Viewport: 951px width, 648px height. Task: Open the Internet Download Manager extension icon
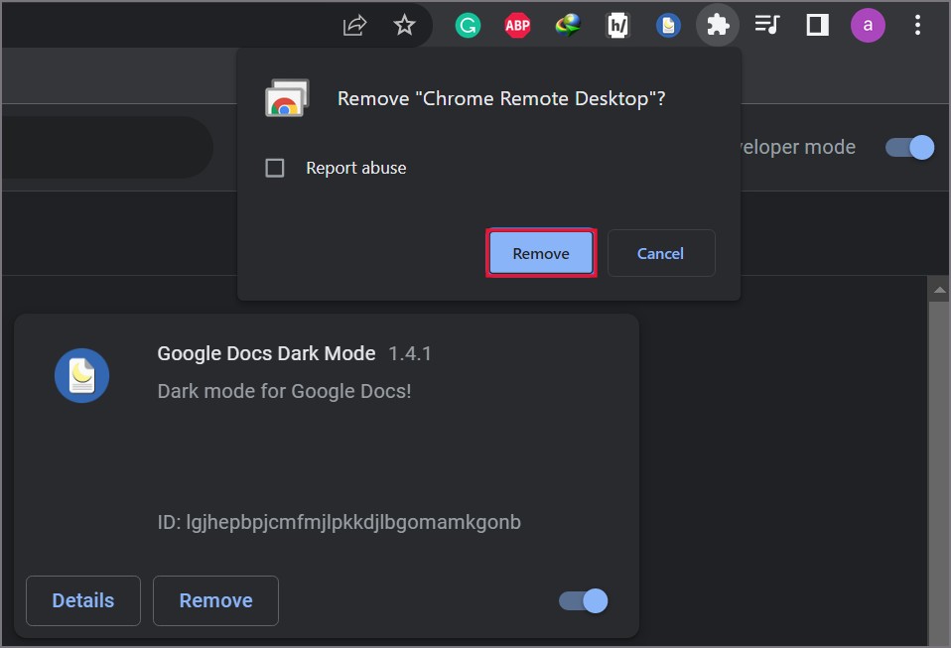click(568, 26)
